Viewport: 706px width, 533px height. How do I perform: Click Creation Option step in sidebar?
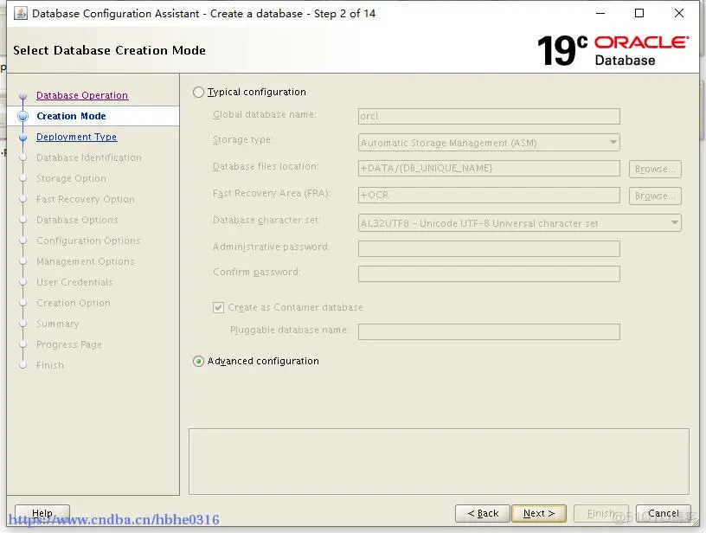tap(74, 303)
